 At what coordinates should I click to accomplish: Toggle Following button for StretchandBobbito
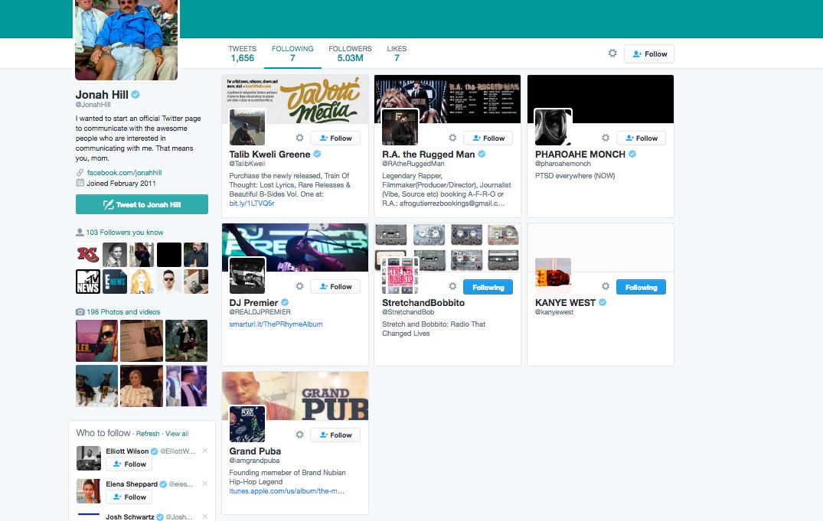point(488,287)
